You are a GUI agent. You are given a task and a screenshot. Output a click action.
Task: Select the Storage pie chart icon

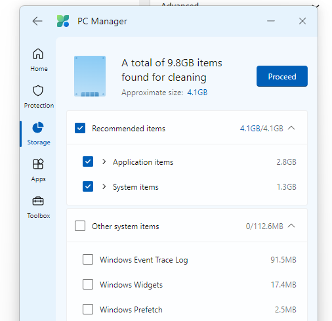38,127
